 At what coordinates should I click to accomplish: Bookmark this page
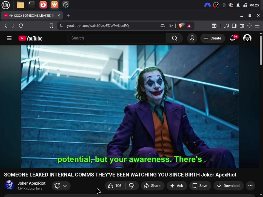click(x=51, y=26)
